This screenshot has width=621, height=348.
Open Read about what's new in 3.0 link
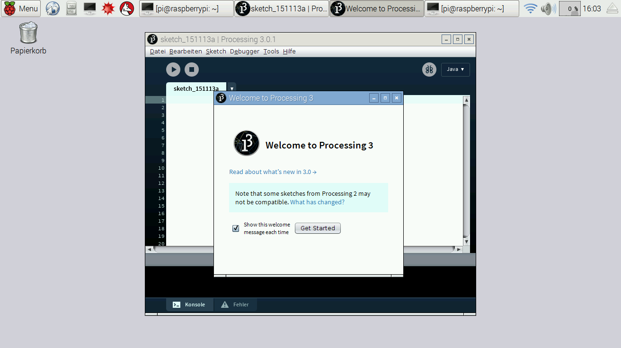coord(273,172)
